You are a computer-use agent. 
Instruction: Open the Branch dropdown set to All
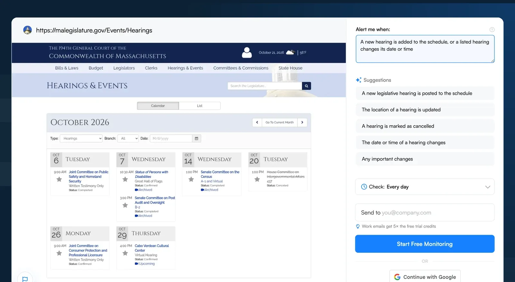point(128,138)
